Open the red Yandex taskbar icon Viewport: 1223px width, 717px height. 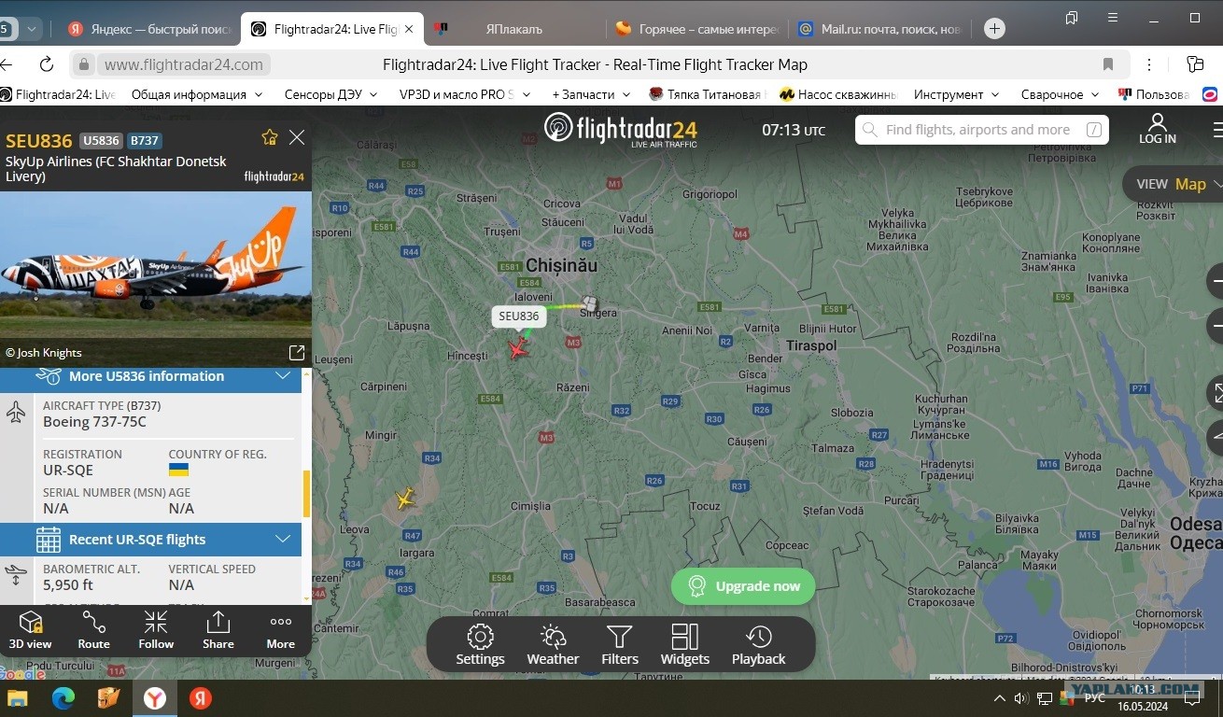tap(201, 697)
